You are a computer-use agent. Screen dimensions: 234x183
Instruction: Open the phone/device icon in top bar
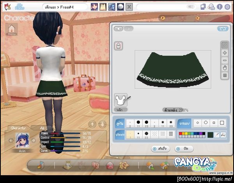(203, 7)
